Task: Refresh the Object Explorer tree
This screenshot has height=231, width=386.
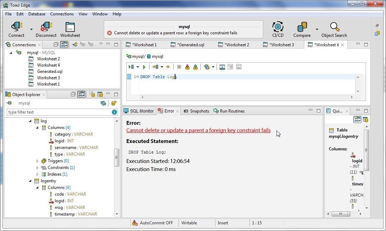Action: click(x=104, y=103)
